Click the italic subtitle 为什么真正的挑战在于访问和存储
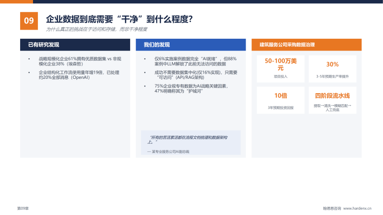Image resolution: width=383 pixels, height=215 pixels. point(97,29)
